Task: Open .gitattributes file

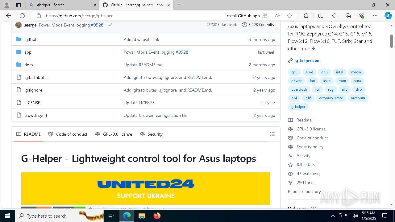Action: point(36,77)
